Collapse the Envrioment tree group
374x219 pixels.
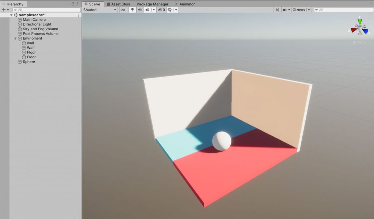tap(15, 39)
